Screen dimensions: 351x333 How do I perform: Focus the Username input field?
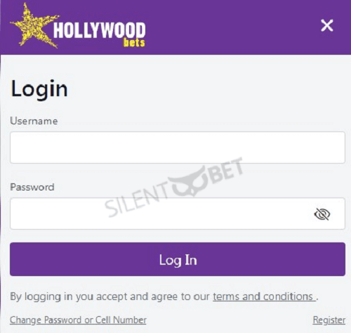click(x=178, y=148)
